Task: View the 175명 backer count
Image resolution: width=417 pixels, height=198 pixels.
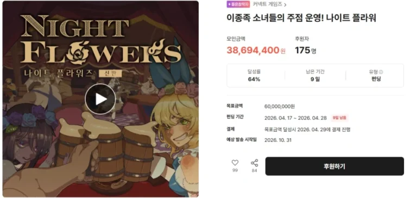Action: pyautogui.click(x=306, y=51)
